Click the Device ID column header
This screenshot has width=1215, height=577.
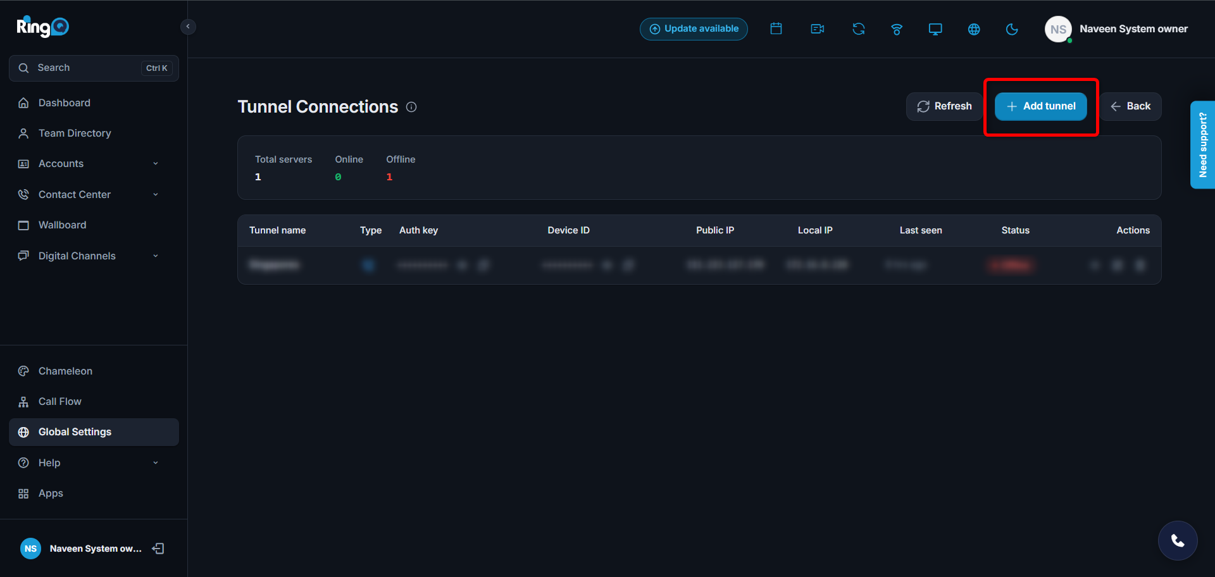click(568, 230)
